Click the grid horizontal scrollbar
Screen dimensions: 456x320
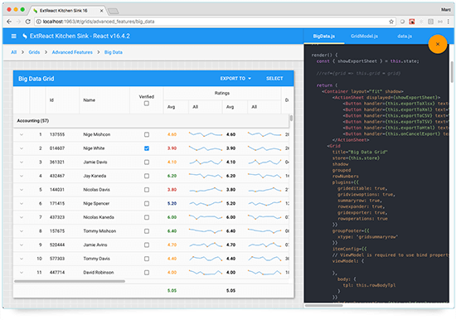70,281
